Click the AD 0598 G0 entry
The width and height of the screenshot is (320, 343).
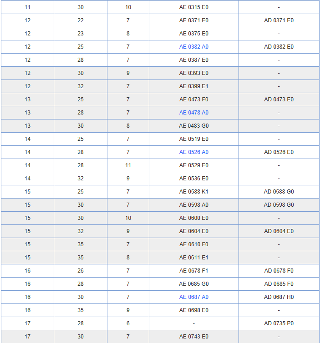279,205
